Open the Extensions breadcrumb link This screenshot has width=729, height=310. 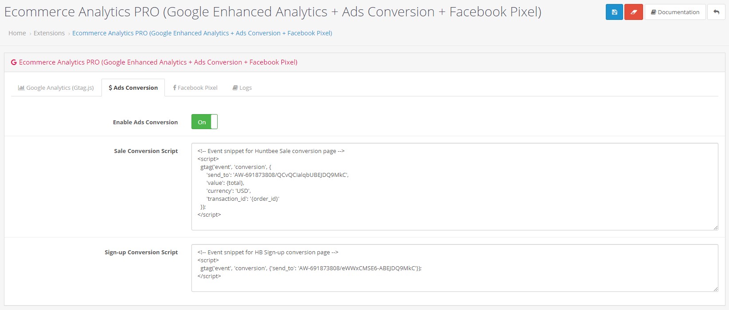(49, 33)
